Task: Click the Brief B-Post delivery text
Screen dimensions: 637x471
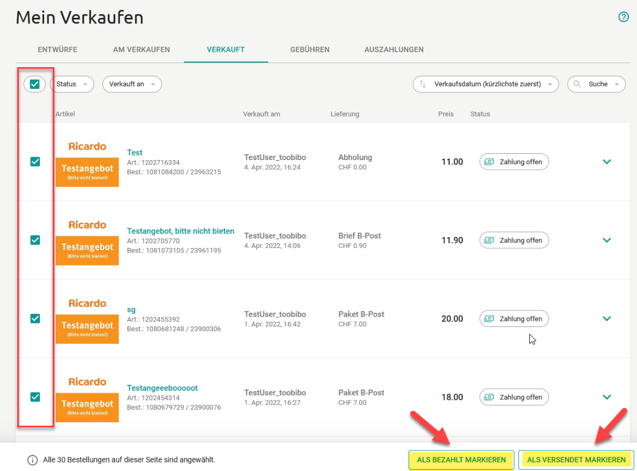Action: point(360,236)
